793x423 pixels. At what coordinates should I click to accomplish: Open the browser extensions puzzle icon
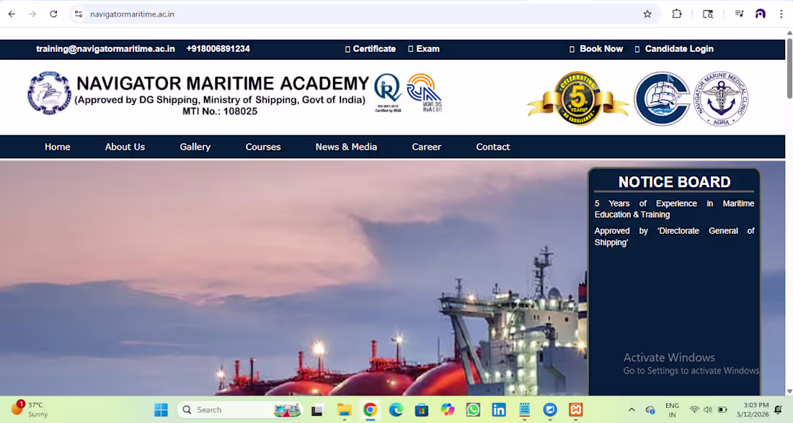677,14
